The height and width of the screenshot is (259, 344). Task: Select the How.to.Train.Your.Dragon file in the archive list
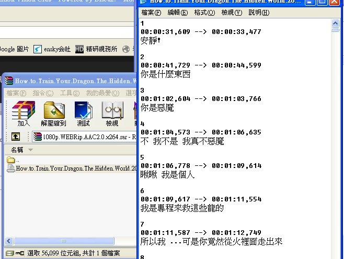tap(72, 168)
